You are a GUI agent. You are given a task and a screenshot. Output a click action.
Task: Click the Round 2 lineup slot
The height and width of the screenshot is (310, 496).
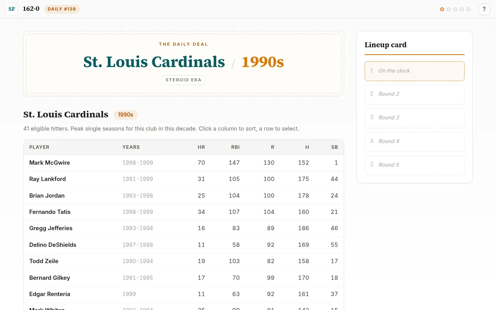click(415, 95)
